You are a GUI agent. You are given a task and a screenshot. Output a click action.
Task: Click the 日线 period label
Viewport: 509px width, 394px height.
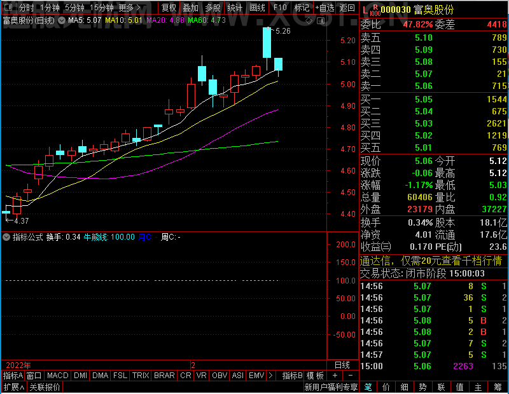click(x=342, y=365)
